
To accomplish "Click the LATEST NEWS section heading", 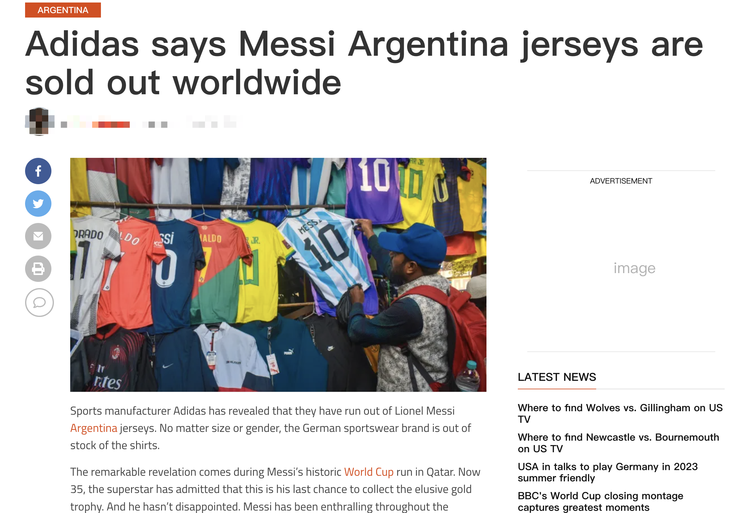I will [x=558, y=377].
